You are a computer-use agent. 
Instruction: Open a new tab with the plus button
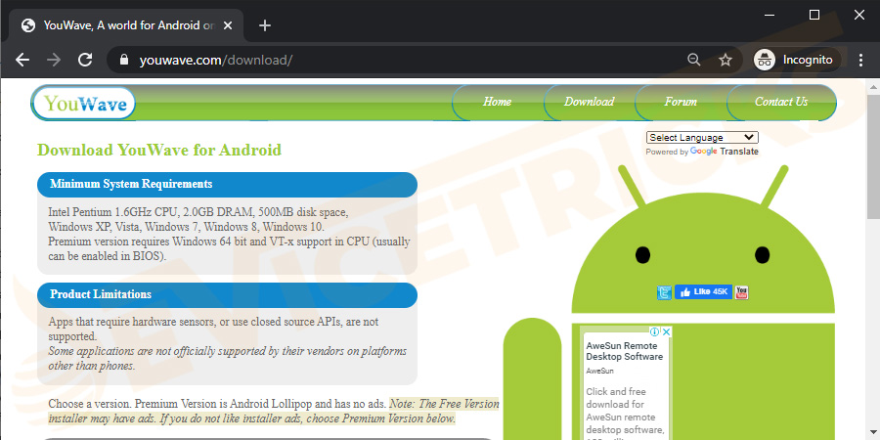coord(265,25)
